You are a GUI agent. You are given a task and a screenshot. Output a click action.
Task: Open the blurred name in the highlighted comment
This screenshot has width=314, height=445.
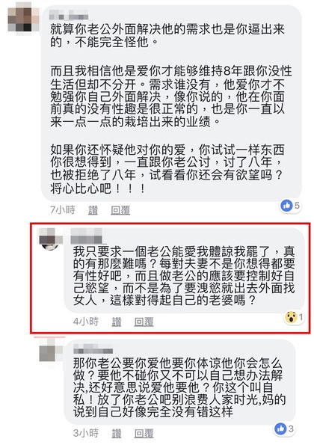pyautogui.click(x=86, y=236)
